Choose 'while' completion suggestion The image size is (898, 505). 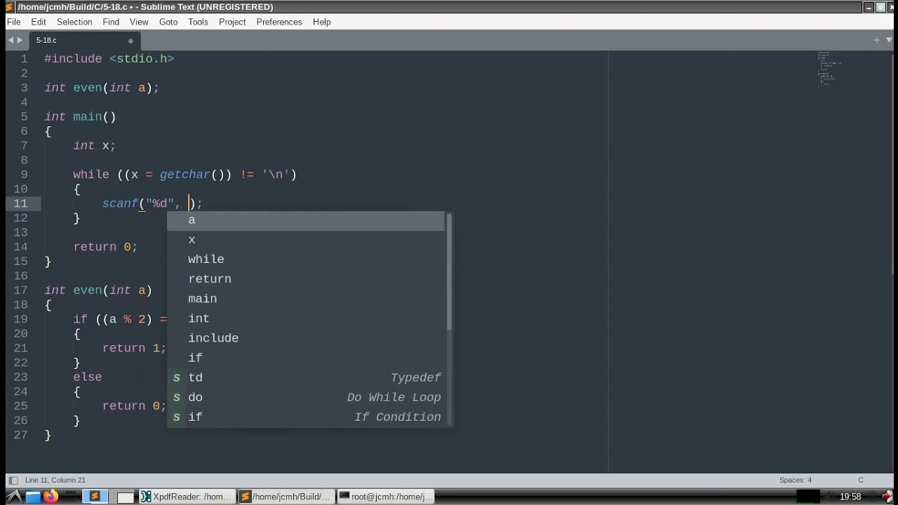pyautogui.click(x=306, y=260)
